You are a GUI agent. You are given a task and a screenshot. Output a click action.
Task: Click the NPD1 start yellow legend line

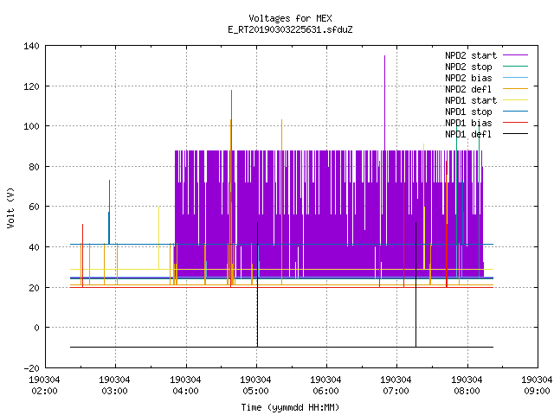(515, 100)
